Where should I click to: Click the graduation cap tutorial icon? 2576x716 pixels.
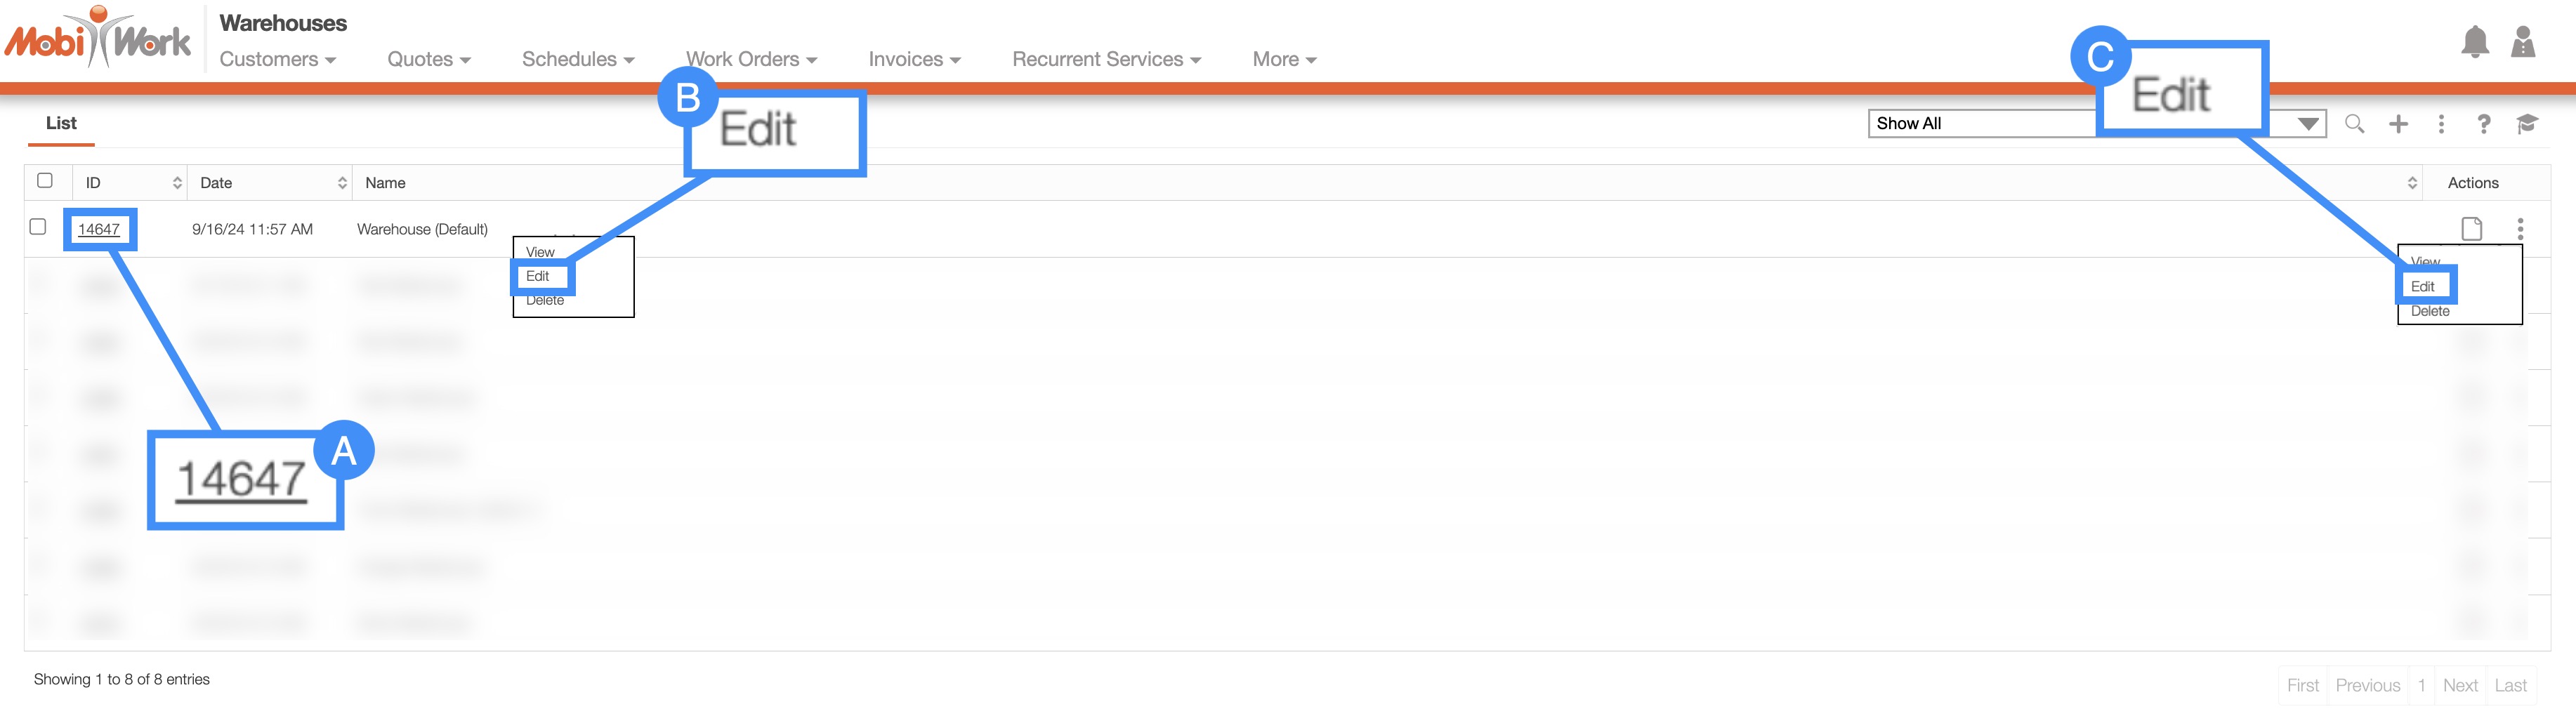click(x=2527, y=124)
